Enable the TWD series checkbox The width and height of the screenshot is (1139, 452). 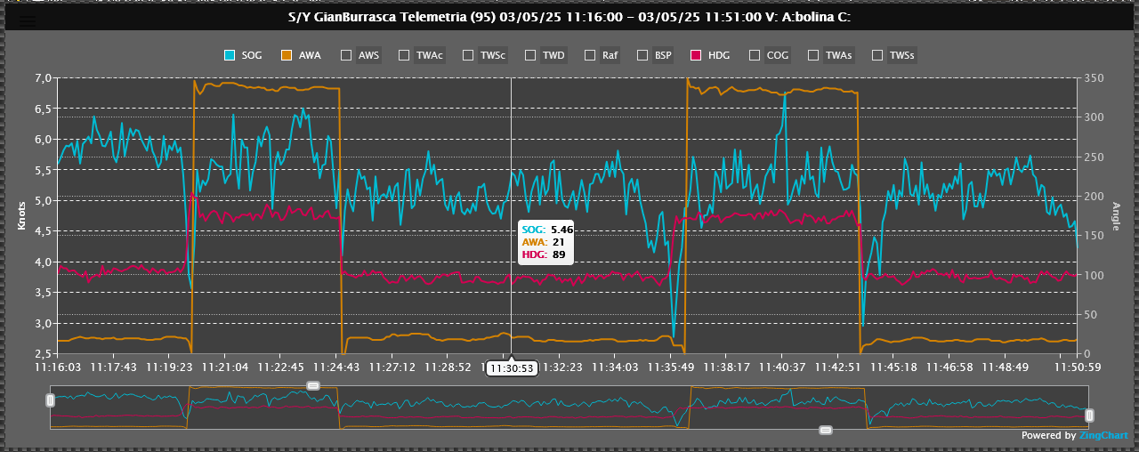pos(530,55)
